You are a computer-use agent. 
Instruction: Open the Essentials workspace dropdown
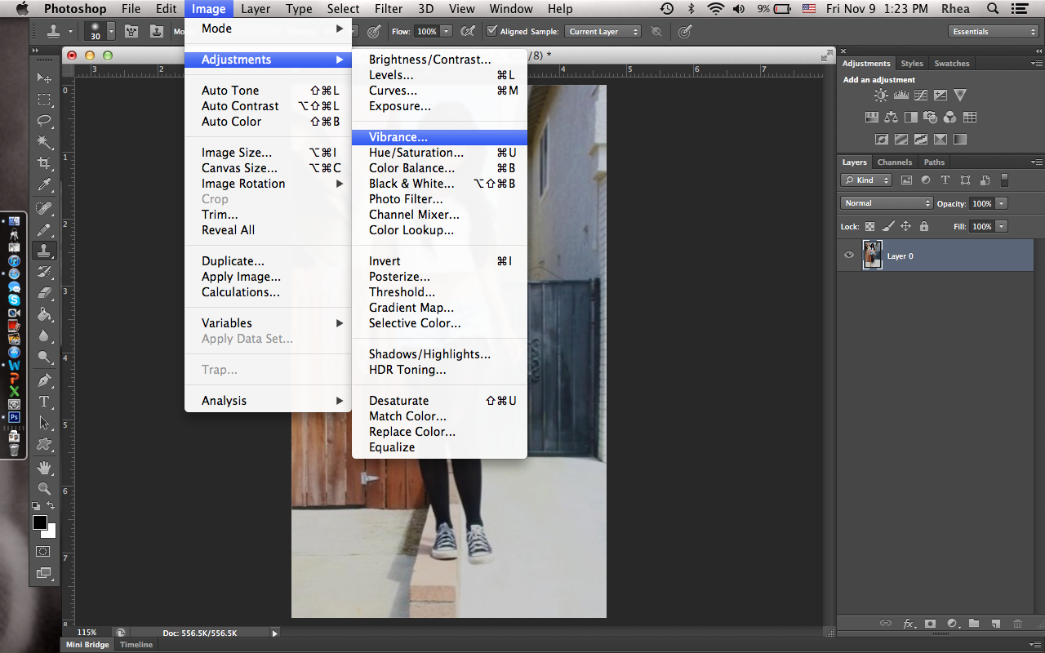994,31
